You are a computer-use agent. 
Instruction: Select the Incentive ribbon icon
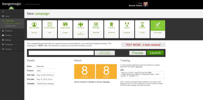pyautogui.click(x=111, y=24)
